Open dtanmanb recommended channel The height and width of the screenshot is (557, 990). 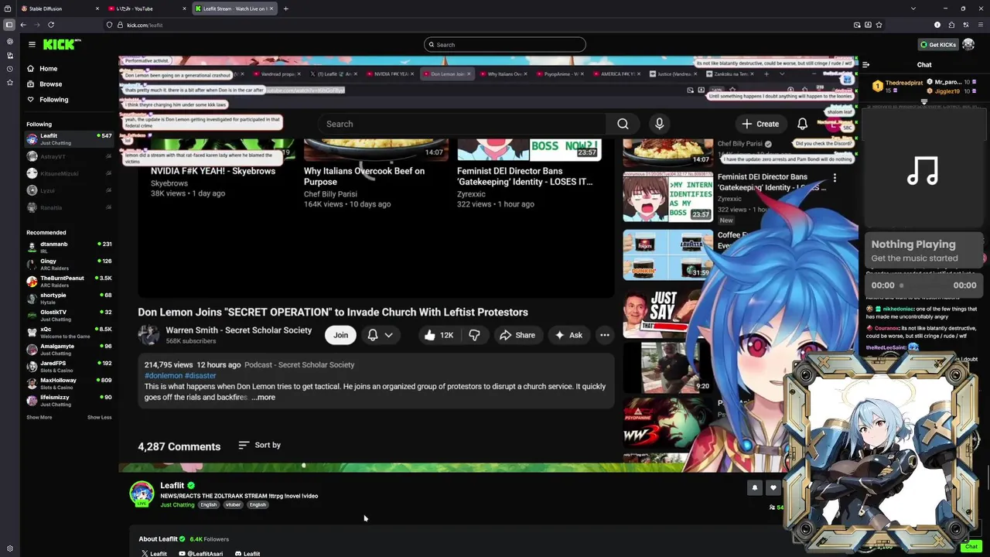[69, 248]
